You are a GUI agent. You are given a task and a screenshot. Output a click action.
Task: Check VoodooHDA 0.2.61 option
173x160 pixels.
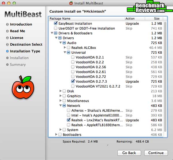coord(73,72)
